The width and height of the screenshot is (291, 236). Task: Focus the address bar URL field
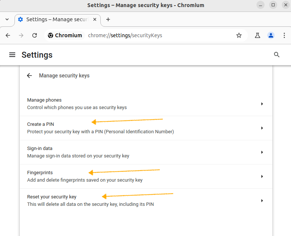click(159, 35)
